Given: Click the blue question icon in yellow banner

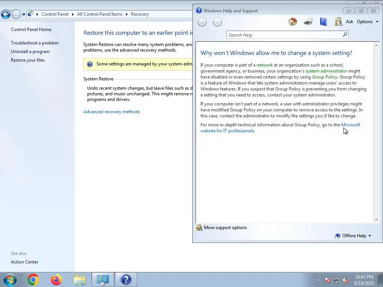Looking at the screenshot, I should pyautogui.click(x=90, y=64).
